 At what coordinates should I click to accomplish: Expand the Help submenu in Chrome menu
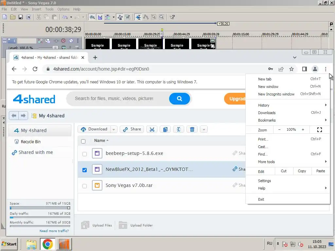288,188
